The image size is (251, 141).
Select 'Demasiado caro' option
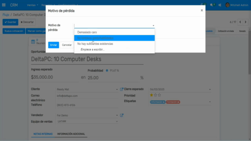(x=114, y=32)
